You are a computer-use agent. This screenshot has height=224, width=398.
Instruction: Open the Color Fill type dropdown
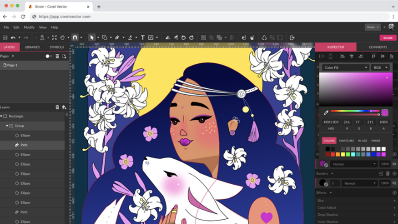345,68
